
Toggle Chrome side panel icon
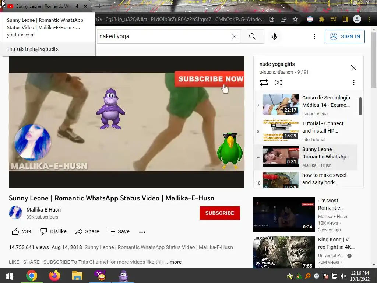[x=345, y=19]
